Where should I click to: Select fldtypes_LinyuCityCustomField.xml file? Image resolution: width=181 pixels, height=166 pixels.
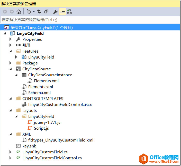pos(61,140)
